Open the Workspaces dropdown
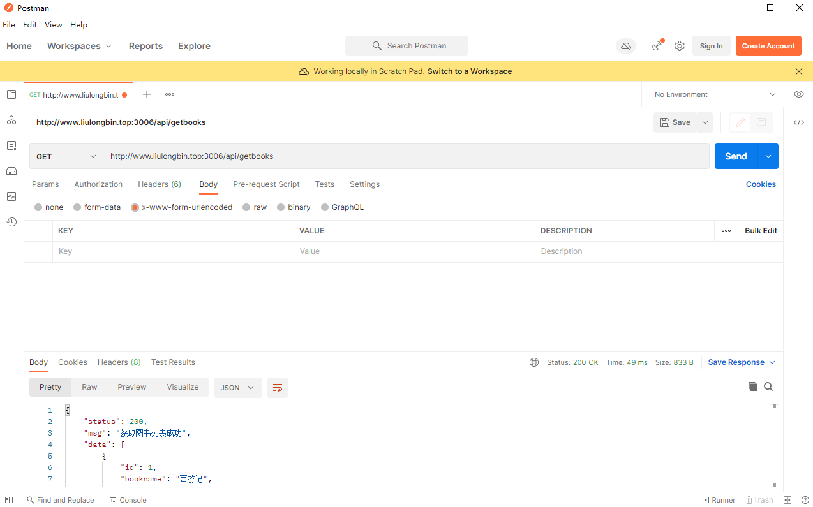The height and width of the screenshot is (507, 813). tap(79, 46)
